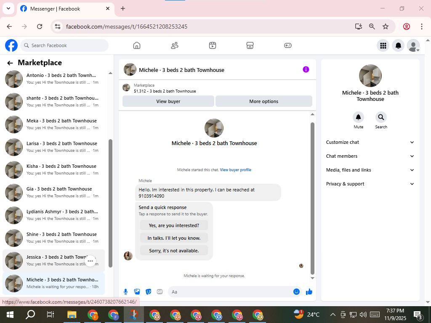The width and height of the screenshot is (431, 323).
Task: Open Kisha's conversation
Action: pos(53,170)
